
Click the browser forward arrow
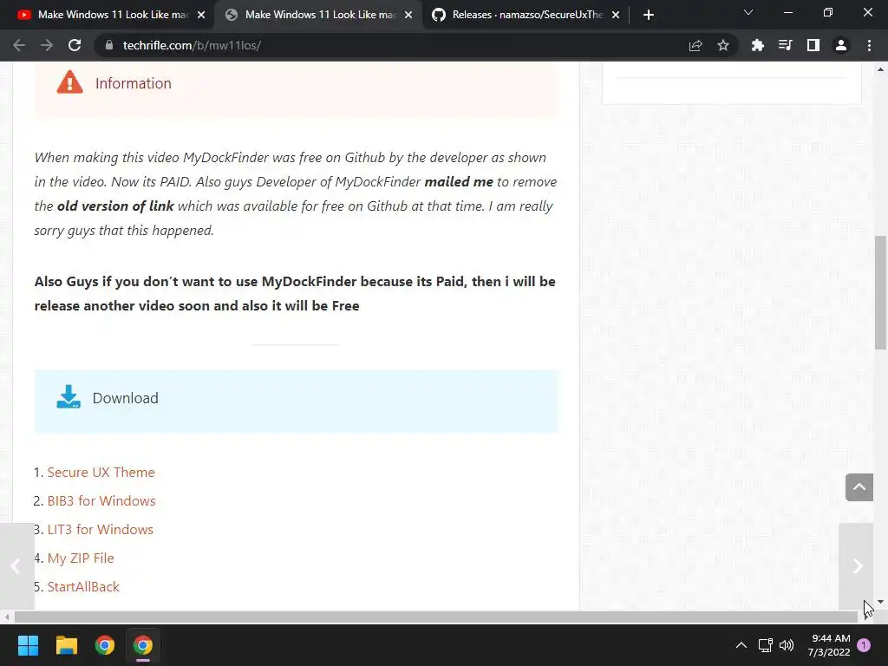tap(47, 45)
